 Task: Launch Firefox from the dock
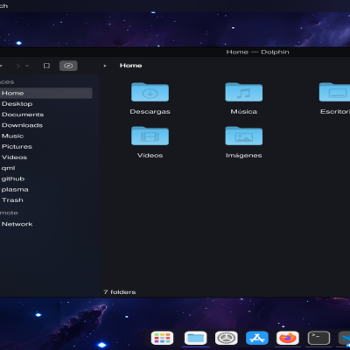(288, 338)
